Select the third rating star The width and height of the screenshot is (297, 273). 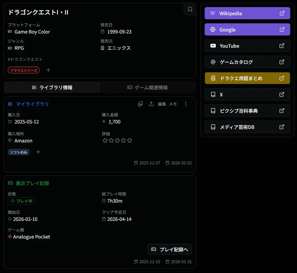coord(117,140)
